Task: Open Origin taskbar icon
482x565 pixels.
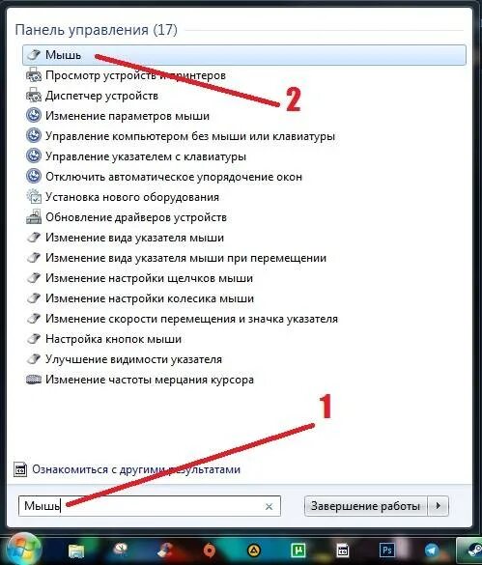Action: (209, 551)
